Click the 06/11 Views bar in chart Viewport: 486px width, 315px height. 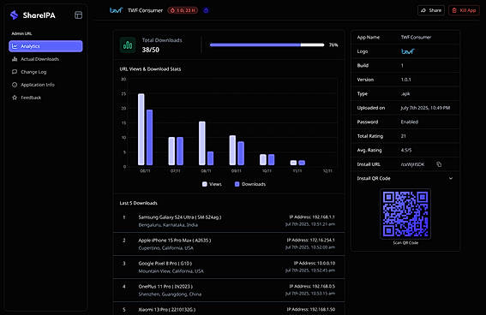pyautogui.click(x=141, y=129)
